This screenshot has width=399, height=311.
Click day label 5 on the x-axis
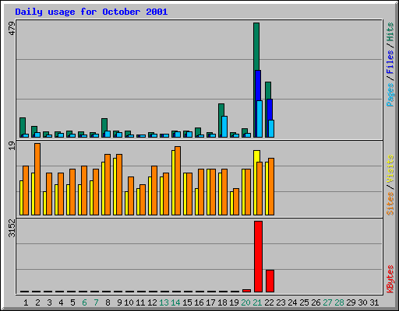point(72,302)
